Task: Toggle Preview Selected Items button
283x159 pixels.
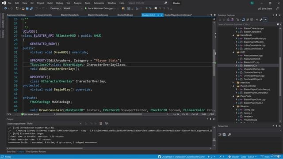Action: [265, 19]
